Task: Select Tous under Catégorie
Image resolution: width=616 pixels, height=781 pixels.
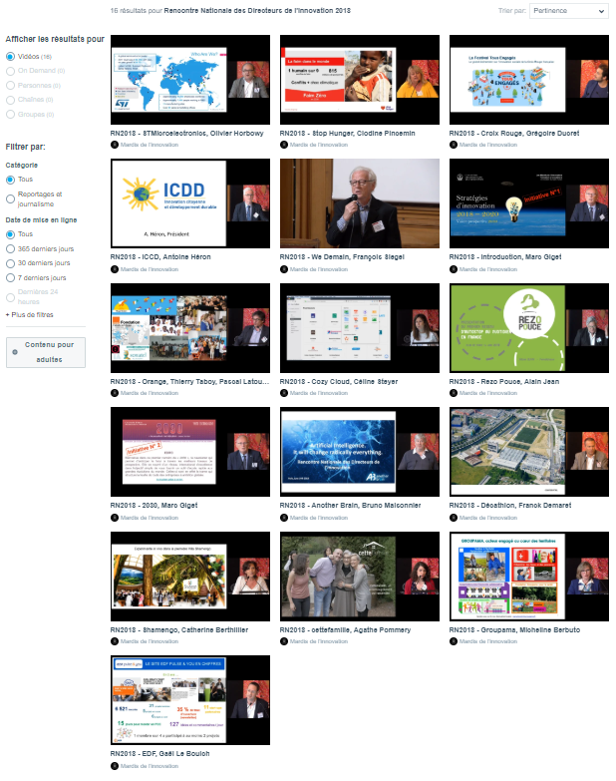Action: (x=10, y=180)
